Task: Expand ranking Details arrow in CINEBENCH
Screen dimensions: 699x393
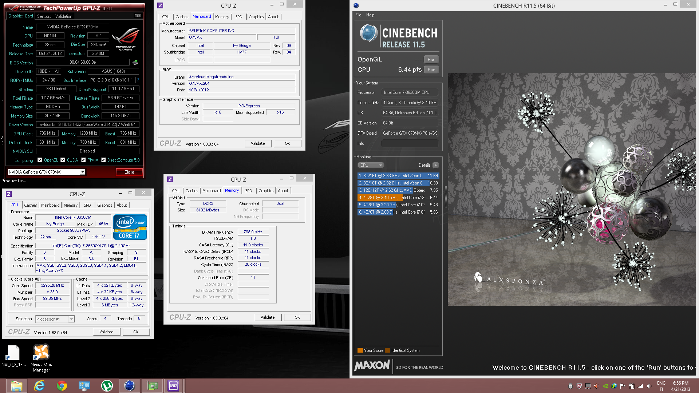Action: (435, 165)
